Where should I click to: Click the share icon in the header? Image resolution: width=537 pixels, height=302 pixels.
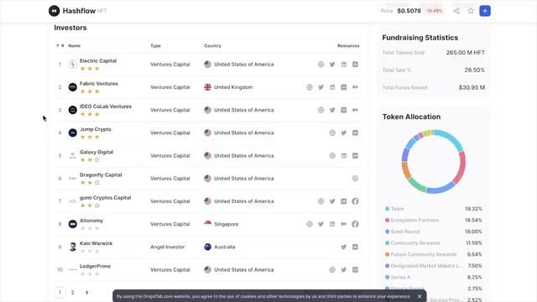[x=456, y=11]
